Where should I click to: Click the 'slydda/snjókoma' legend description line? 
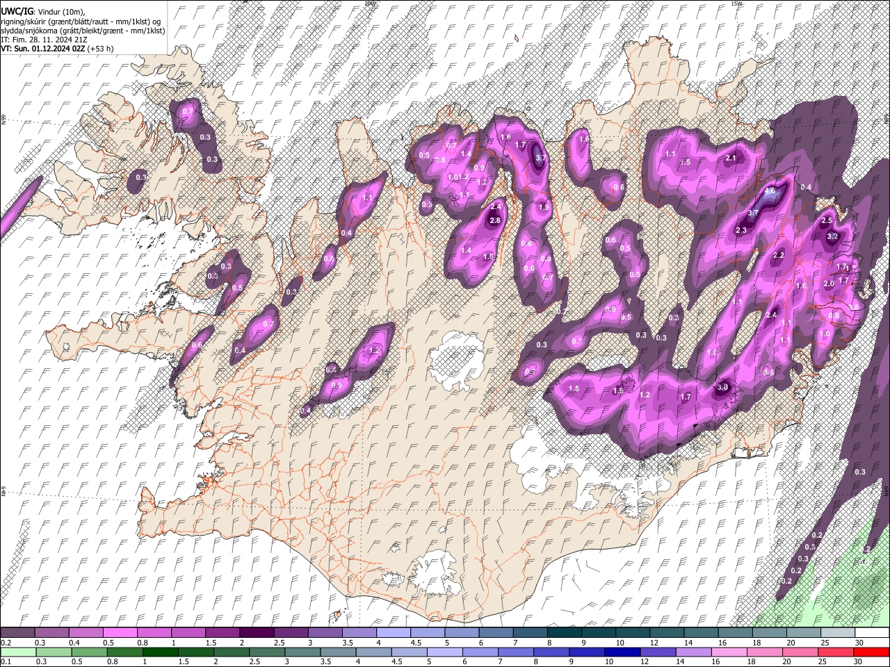83,31
